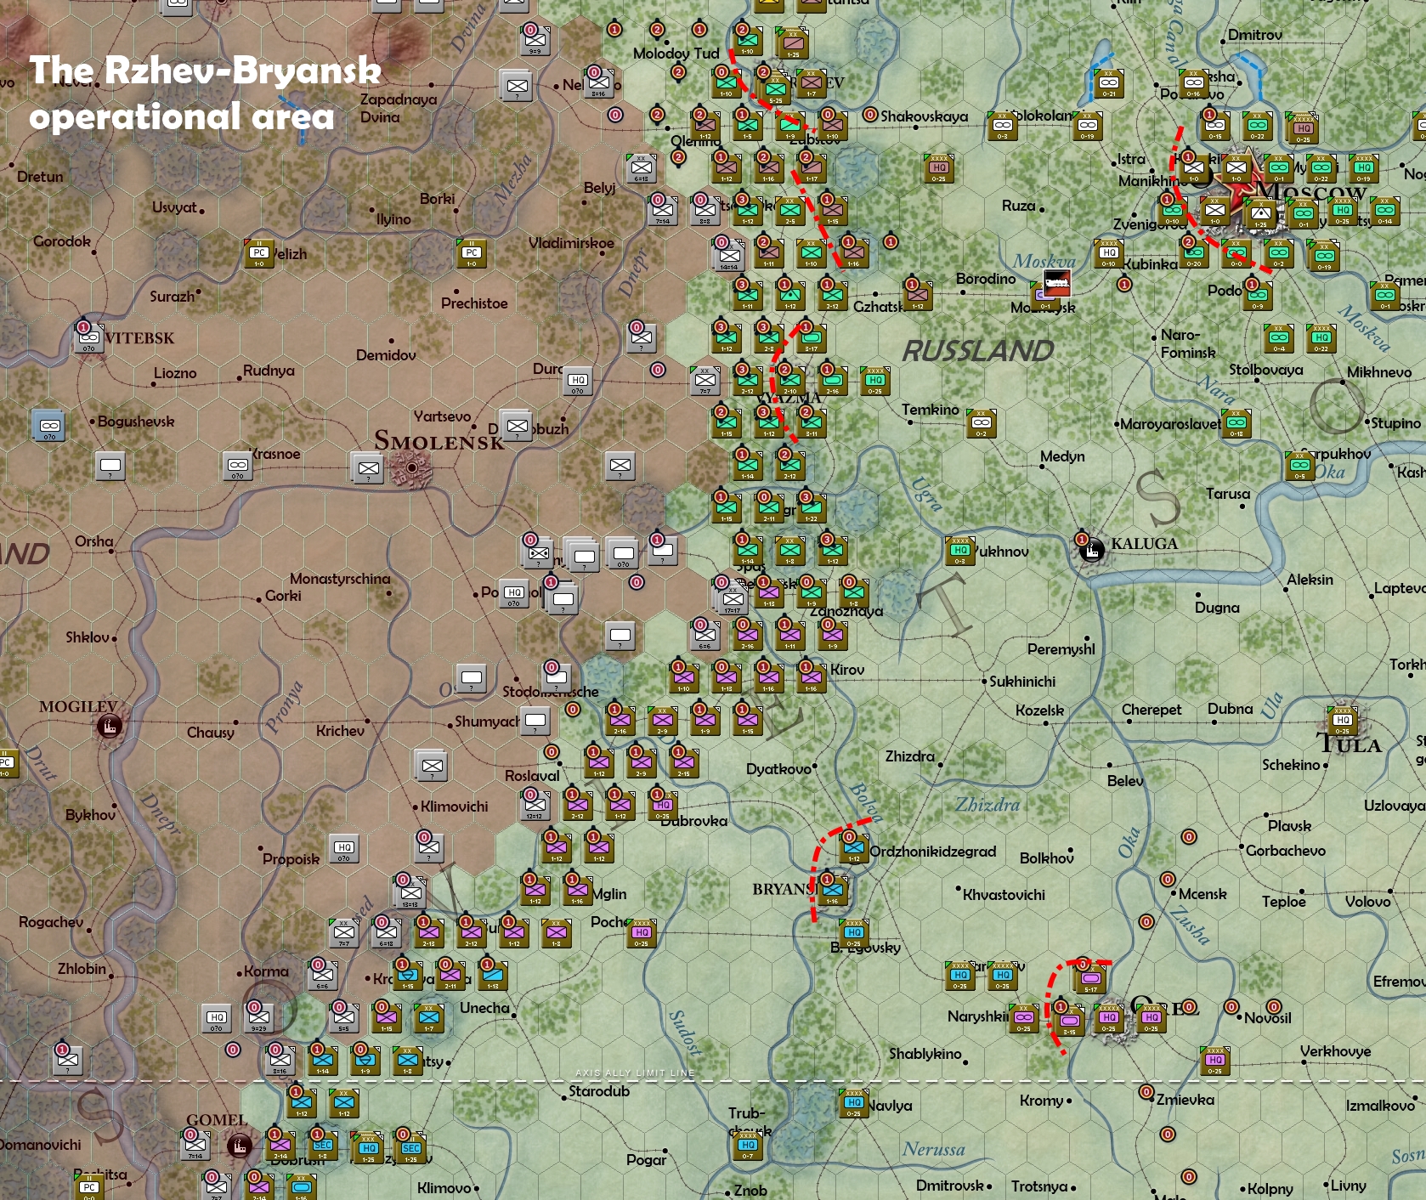Viewport: 1426px width, 1200px height.
Task: Click the HQ counter above Propoisk
Action: [344, 848]
